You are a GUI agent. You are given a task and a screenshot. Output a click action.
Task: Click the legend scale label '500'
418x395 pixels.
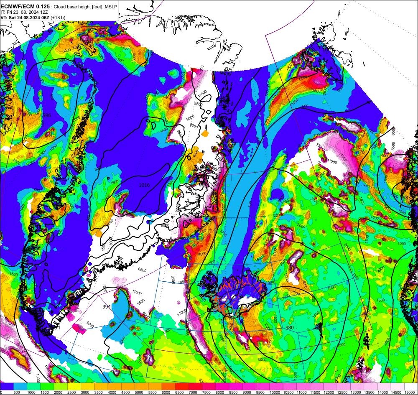(x=17, y=392)
